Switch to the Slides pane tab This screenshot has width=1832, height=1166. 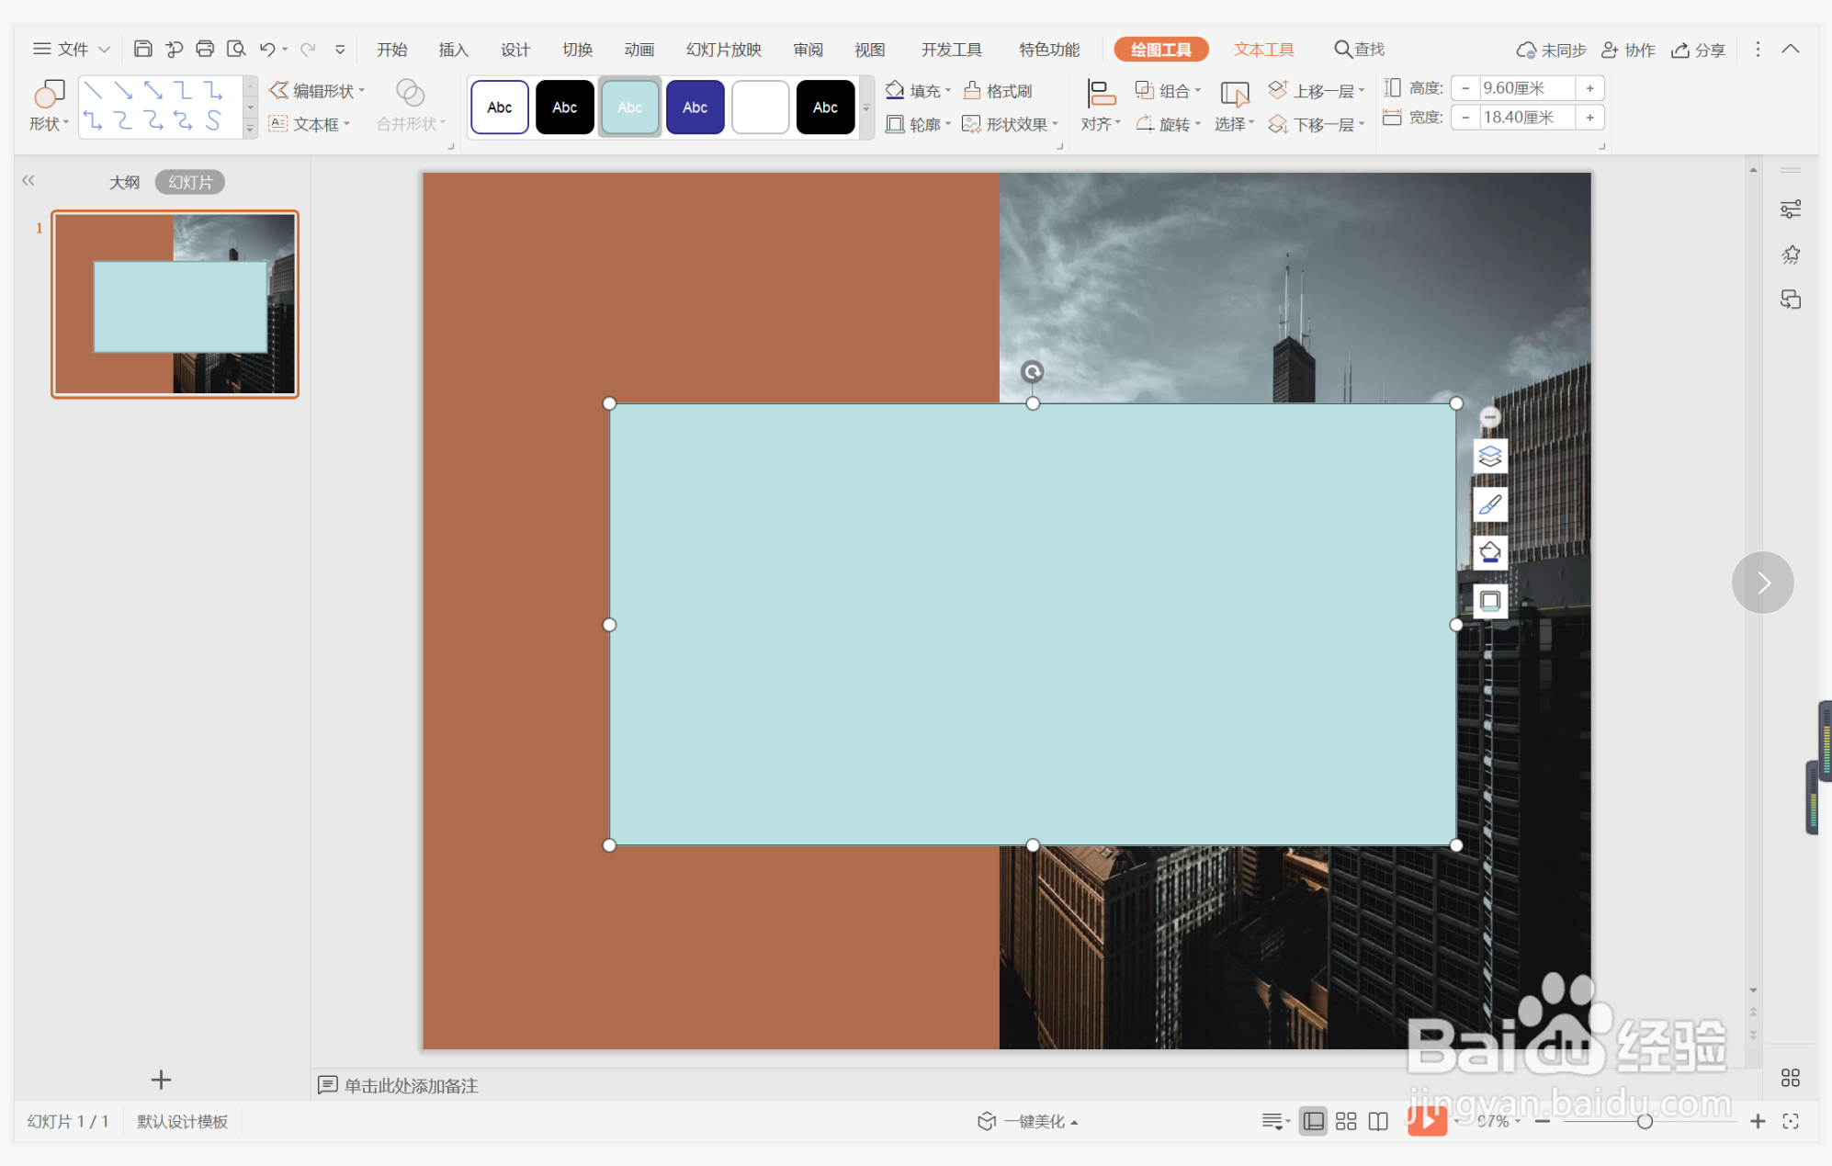coord(190,182)
